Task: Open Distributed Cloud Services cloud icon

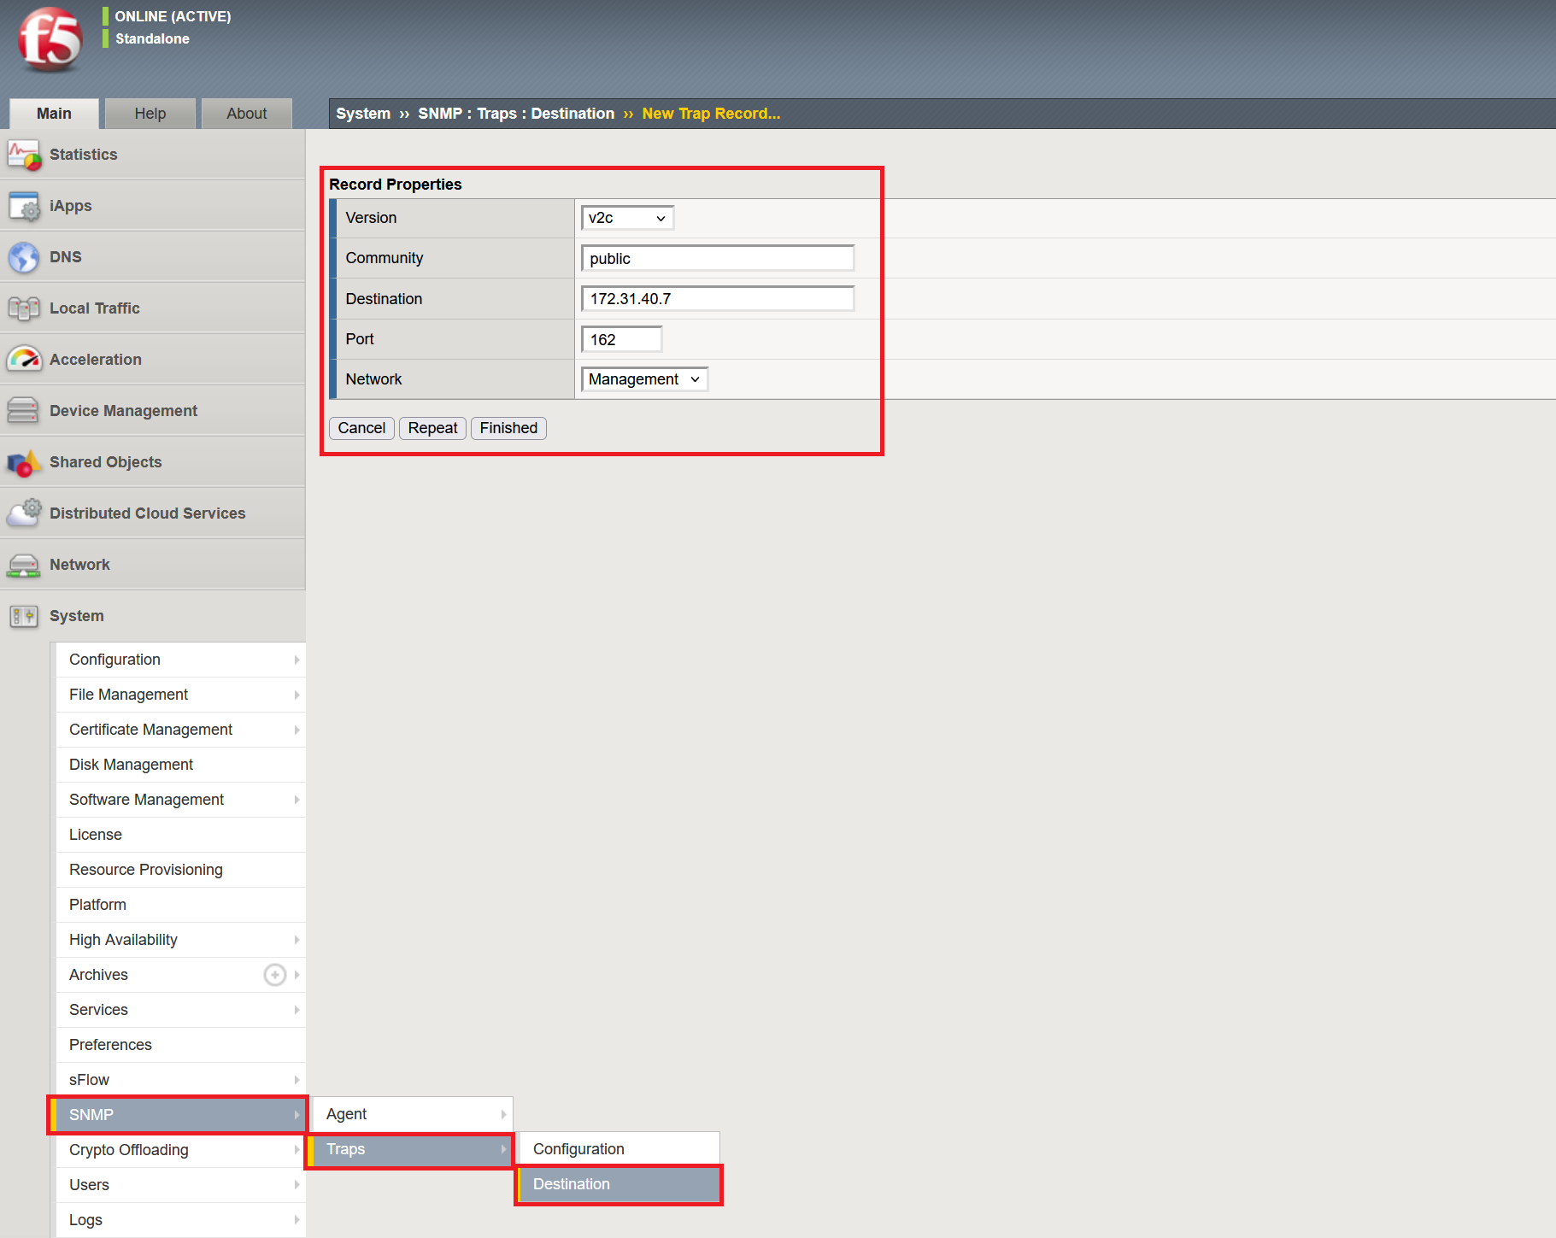Action: [23, 513]
